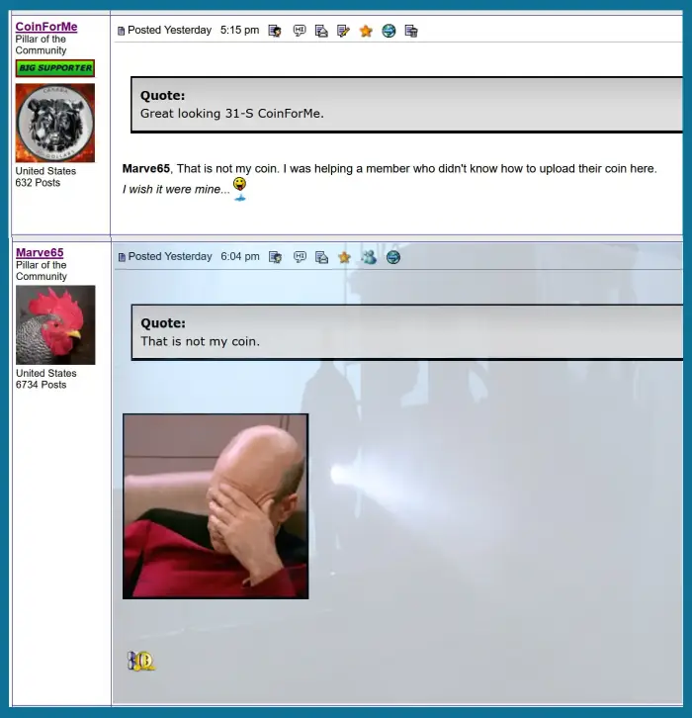Click the quote text 'That is not my coin.'
This screenshot has height=718, width=692.
click(x=200, y=341)
